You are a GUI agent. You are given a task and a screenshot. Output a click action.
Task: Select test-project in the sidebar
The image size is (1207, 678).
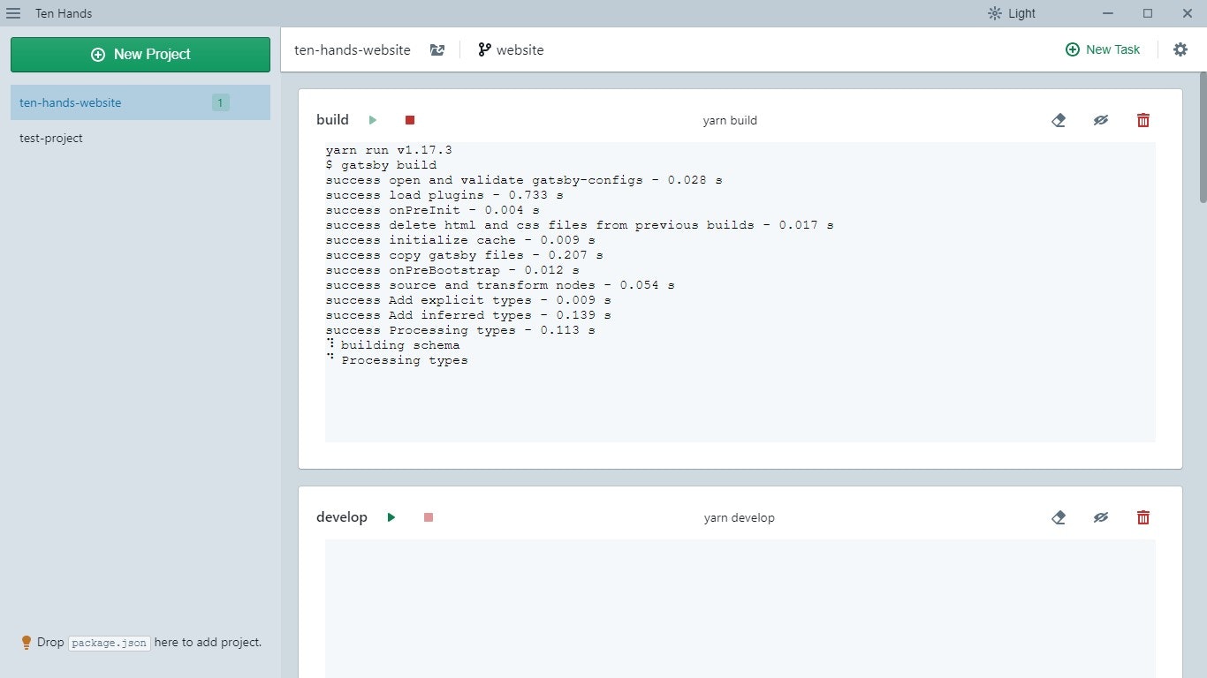point(140,138)
